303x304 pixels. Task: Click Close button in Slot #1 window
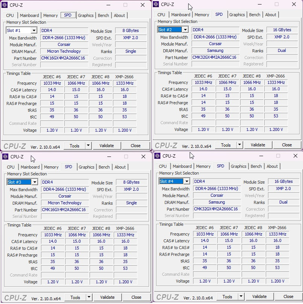136,146
